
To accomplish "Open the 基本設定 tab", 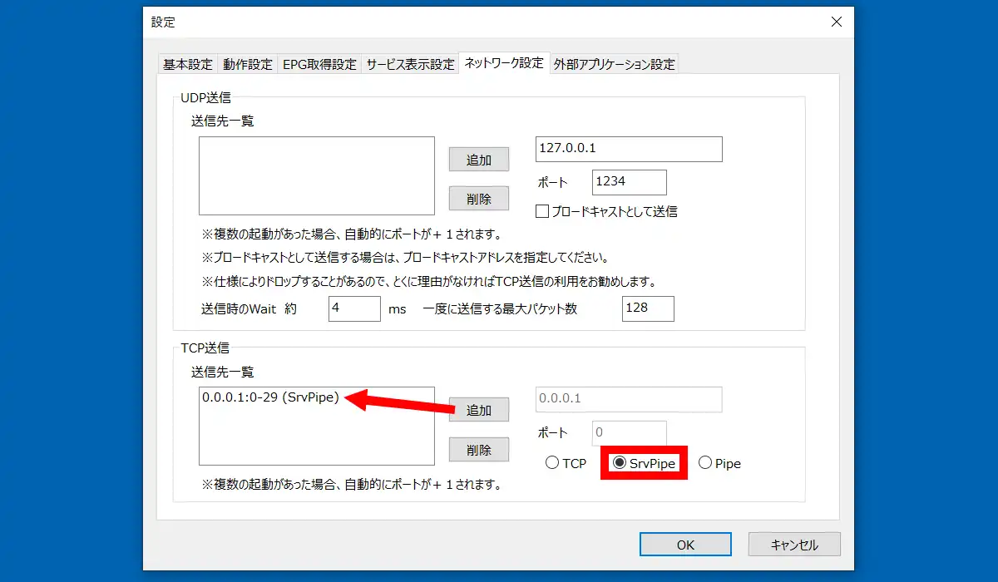I will coord(188,64).
